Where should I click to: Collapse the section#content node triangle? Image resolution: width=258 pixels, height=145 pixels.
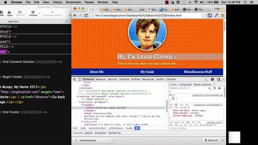click(x=77, y=97)
